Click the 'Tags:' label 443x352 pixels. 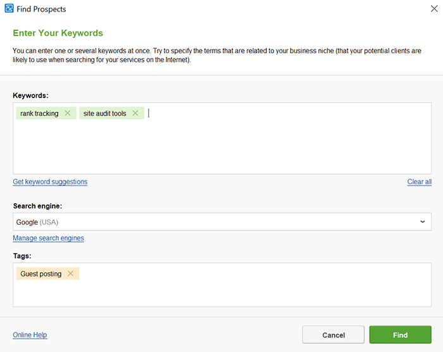coord(22,256)
